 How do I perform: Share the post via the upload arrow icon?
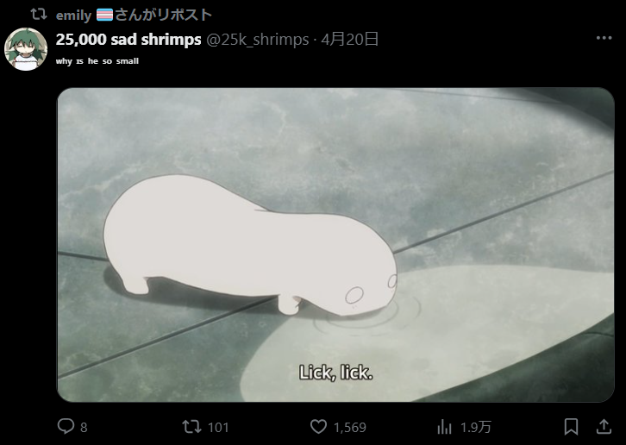click(x=604, y=427)
